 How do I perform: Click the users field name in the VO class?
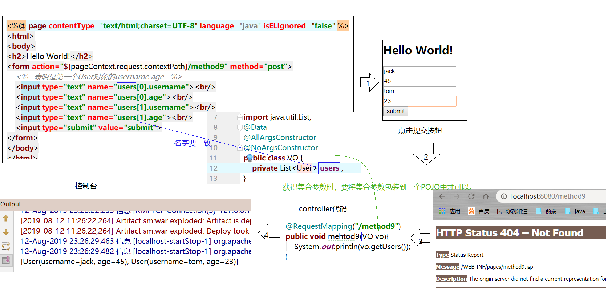329,168
